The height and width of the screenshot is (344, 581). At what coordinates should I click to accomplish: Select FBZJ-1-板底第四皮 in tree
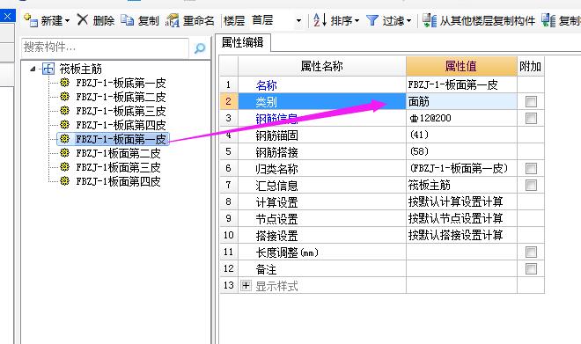tap(121, 125)
